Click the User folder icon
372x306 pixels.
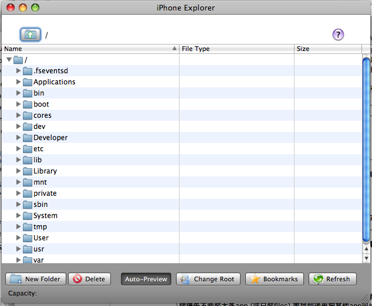(28, 238)
